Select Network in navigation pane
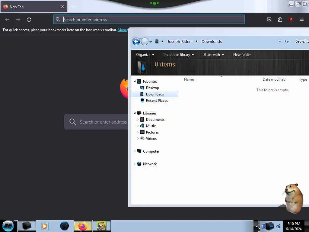The image size is (309, 232). (150, 164)
